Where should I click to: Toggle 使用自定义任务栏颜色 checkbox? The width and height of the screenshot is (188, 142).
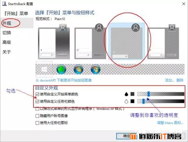(37, 102)
